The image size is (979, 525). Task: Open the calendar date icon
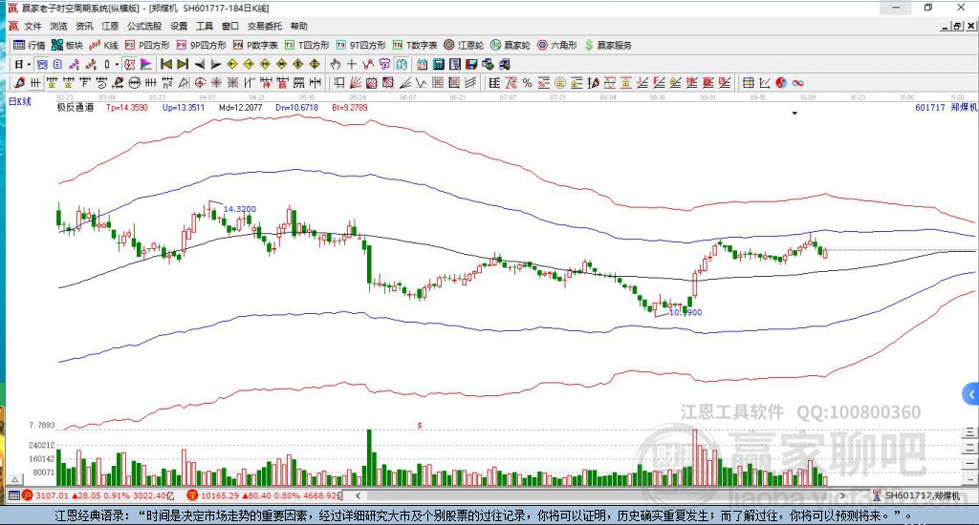(x=422, y=64)
